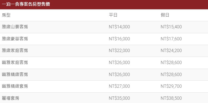This screenshot has width=208, height=103.
Task: Click holiday price NT$38,500
Action: click(171, 98)
